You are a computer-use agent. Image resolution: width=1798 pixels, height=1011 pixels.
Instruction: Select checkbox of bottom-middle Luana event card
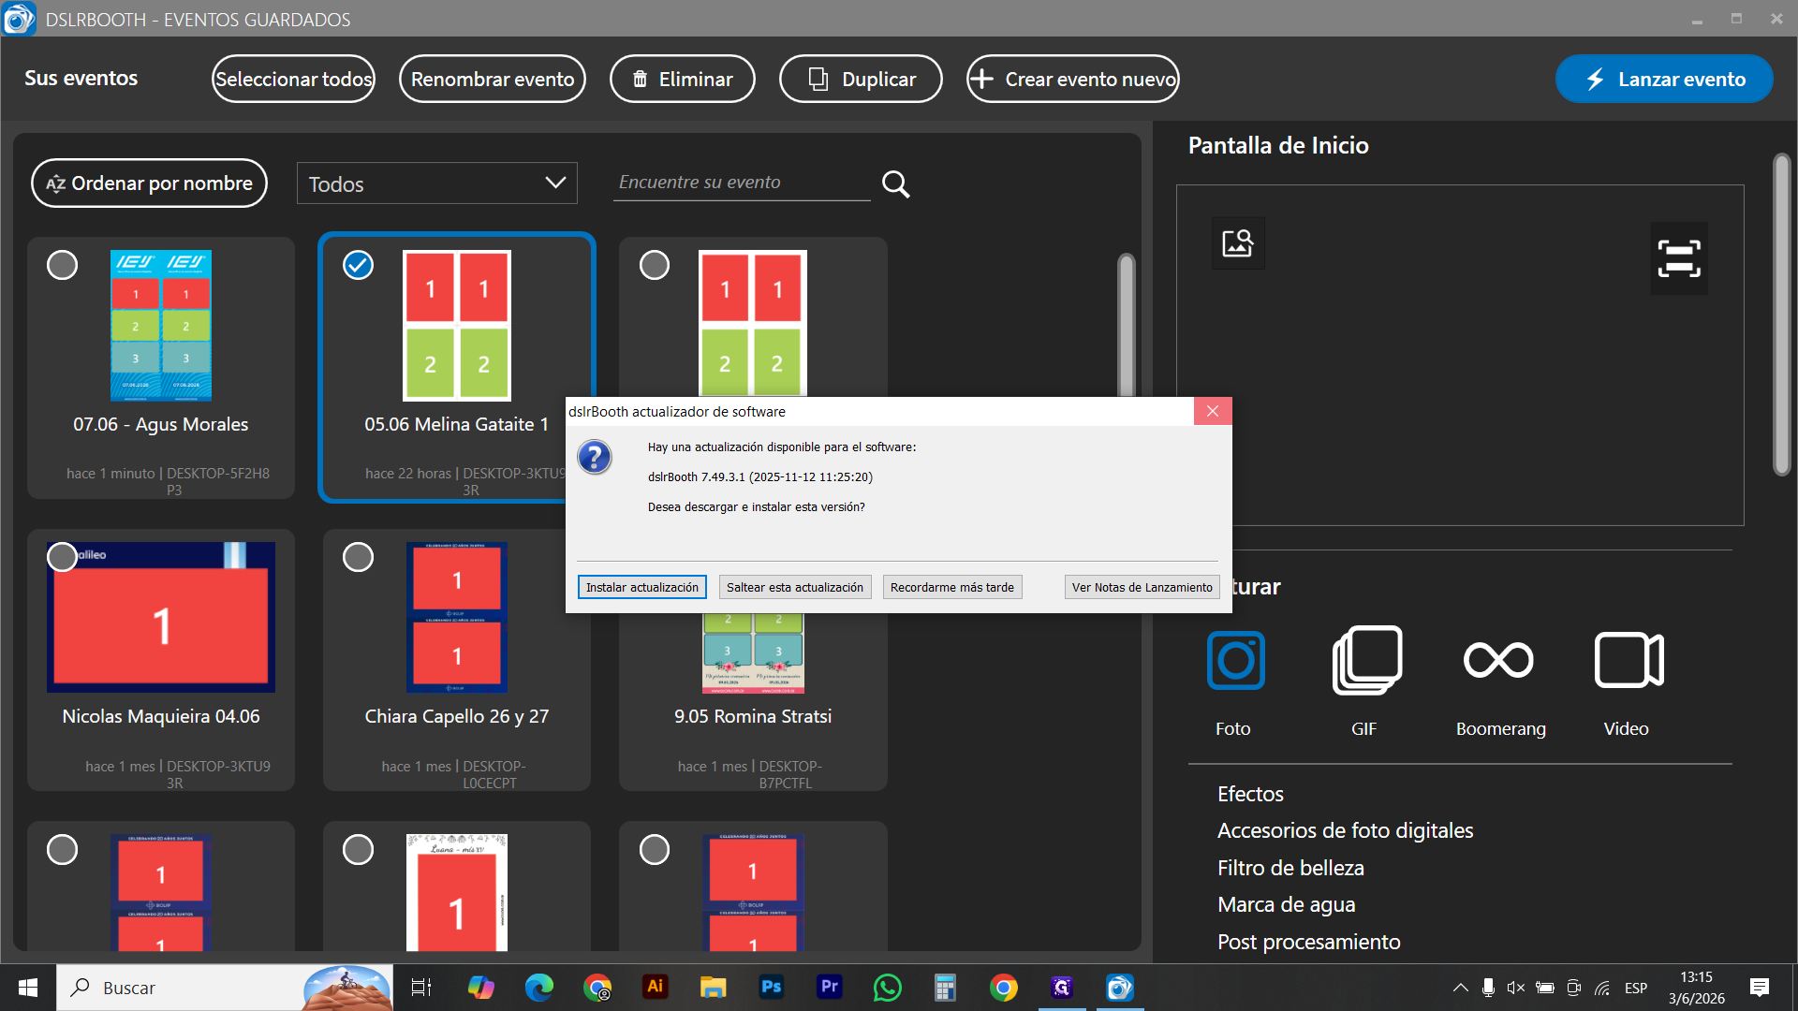point(358,849)
